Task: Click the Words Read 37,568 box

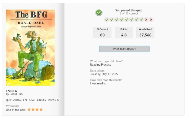Action: point(145,32)
